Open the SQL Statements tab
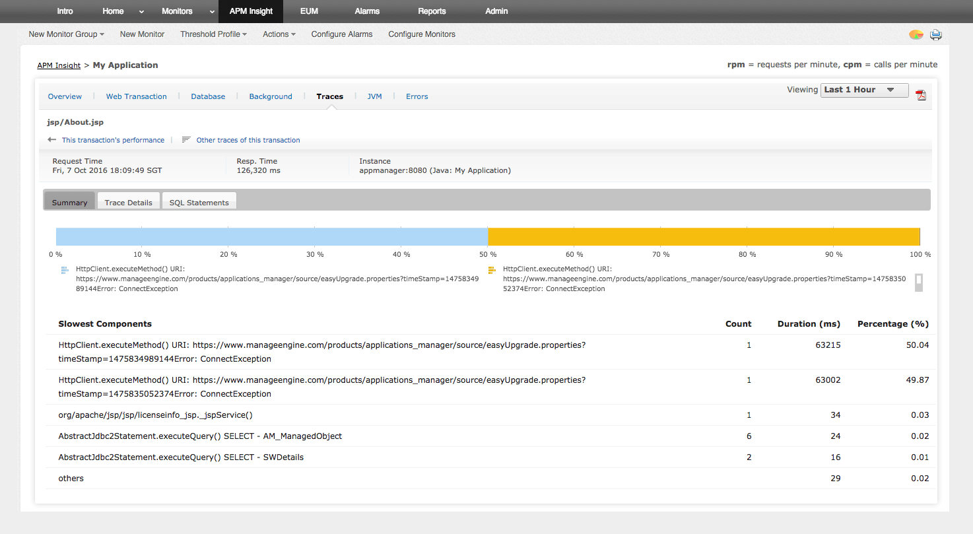This screenshot has width=973, height=534. click(199, 202)
